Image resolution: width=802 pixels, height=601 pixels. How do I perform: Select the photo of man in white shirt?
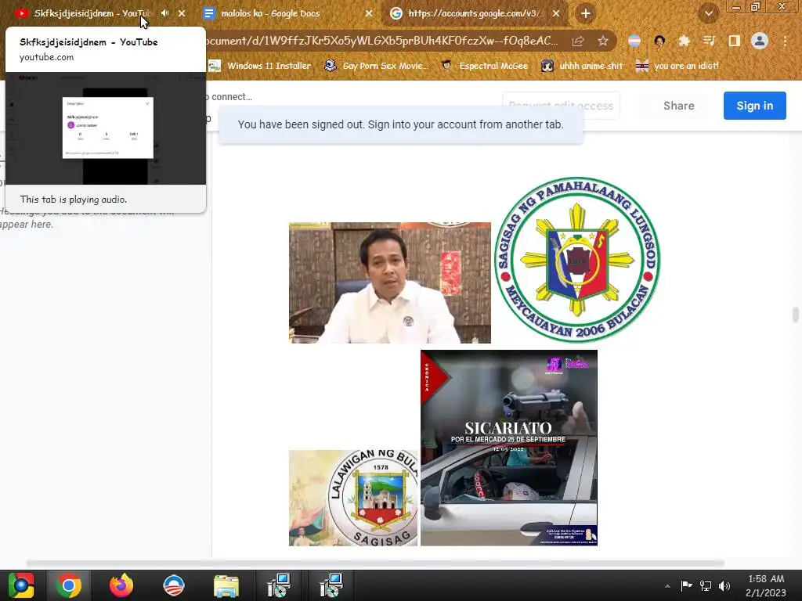[x=390, y=283]
